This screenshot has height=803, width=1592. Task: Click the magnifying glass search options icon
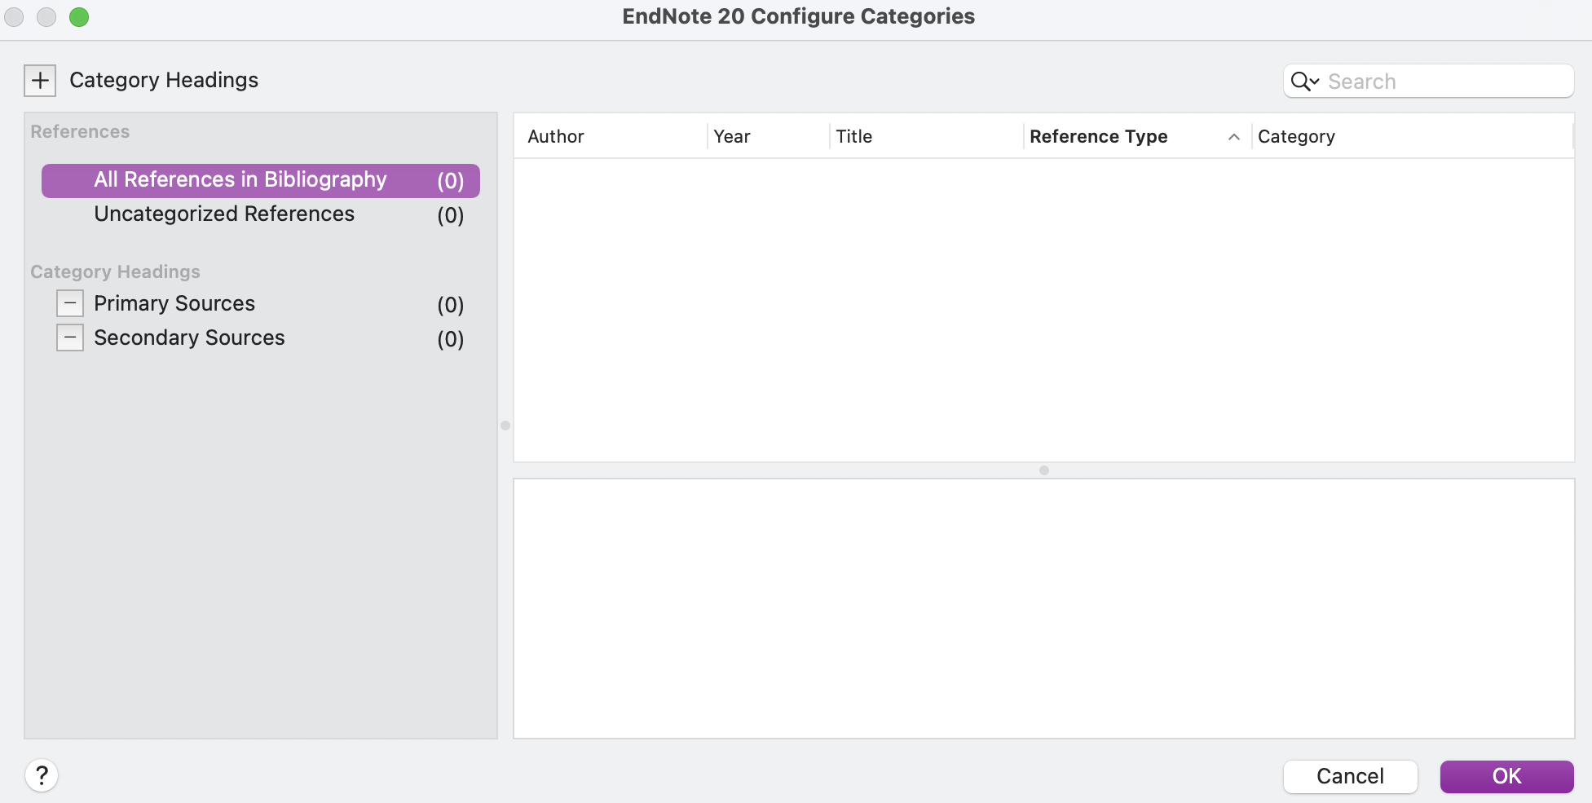(x=1304, y=82)
